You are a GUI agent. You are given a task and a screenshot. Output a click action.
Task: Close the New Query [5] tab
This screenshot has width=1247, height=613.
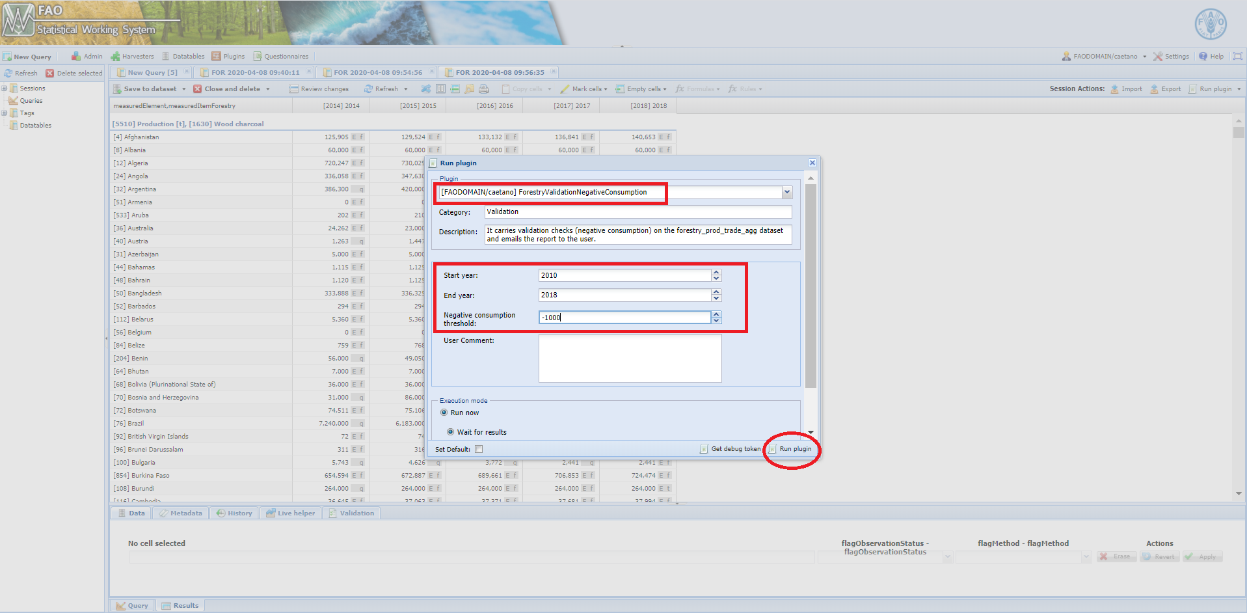(187, 72)
